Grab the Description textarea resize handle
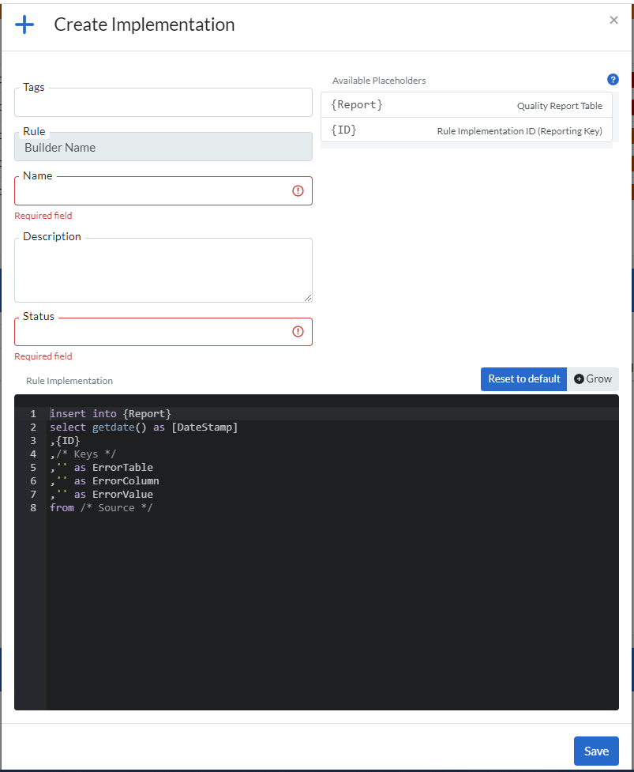 coord(308,298)
